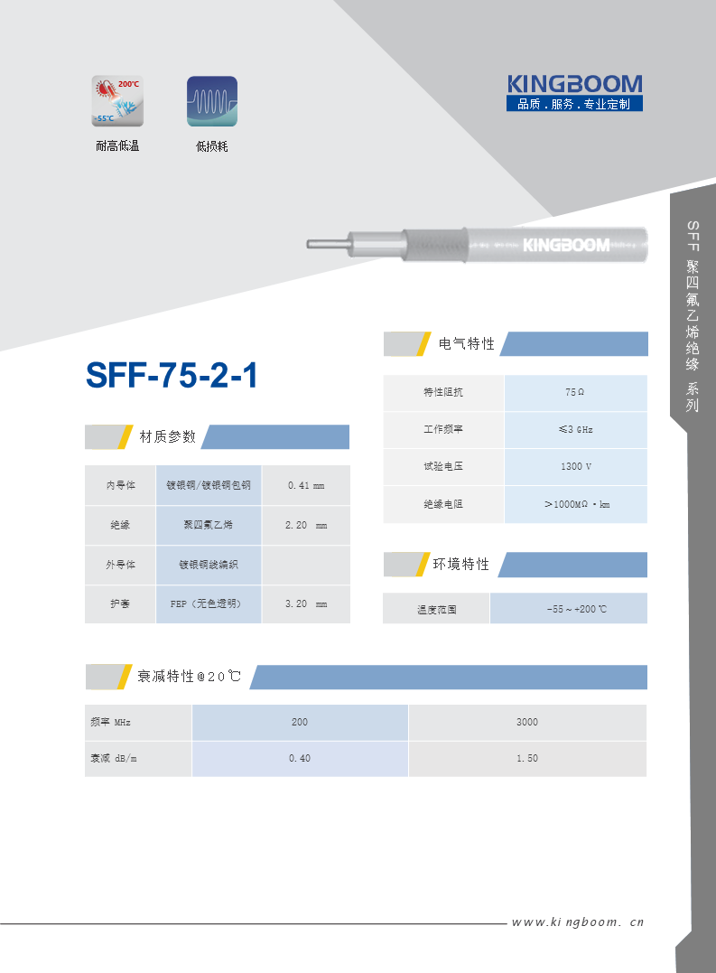Click the 低损耗 label
This screenshot has height=973, width=716.
pyautogui.click(x=212, y=146)
